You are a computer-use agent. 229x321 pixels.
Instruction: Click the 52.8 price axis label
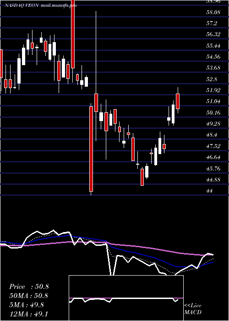tap(212, 79)
